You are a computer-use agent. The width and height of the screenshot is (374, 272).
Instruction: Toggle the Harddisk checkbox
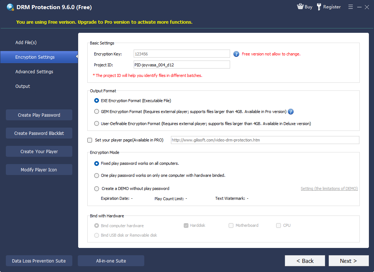coord(186,226)
